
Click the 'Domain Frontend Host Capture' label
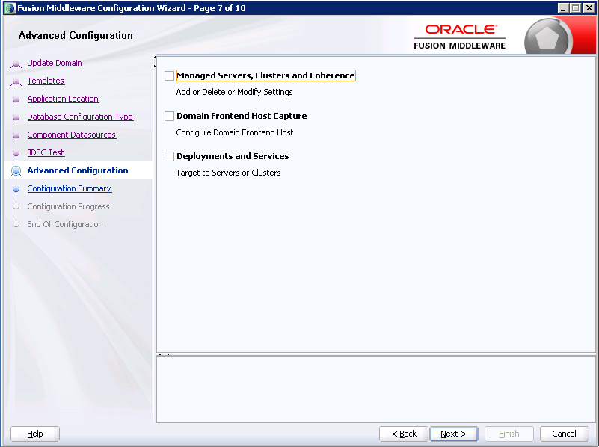(242, 116)
